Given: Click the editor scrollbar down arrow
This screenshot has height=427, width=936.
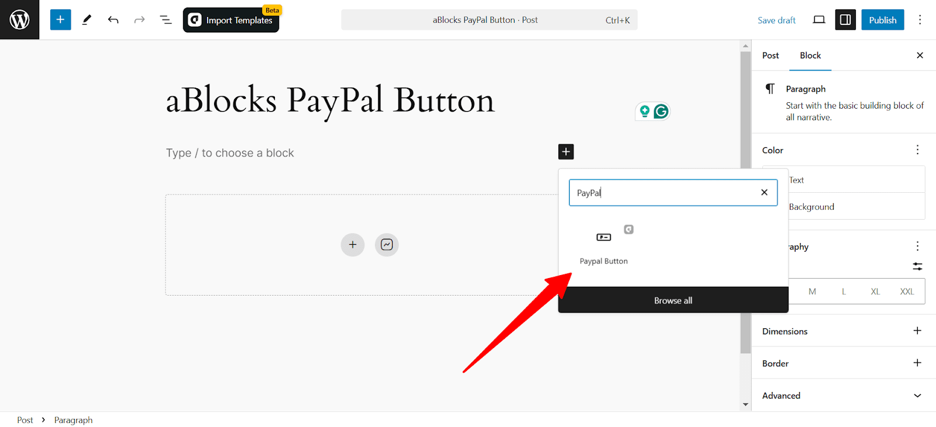Looking at the screenshot, I should 745,404.
